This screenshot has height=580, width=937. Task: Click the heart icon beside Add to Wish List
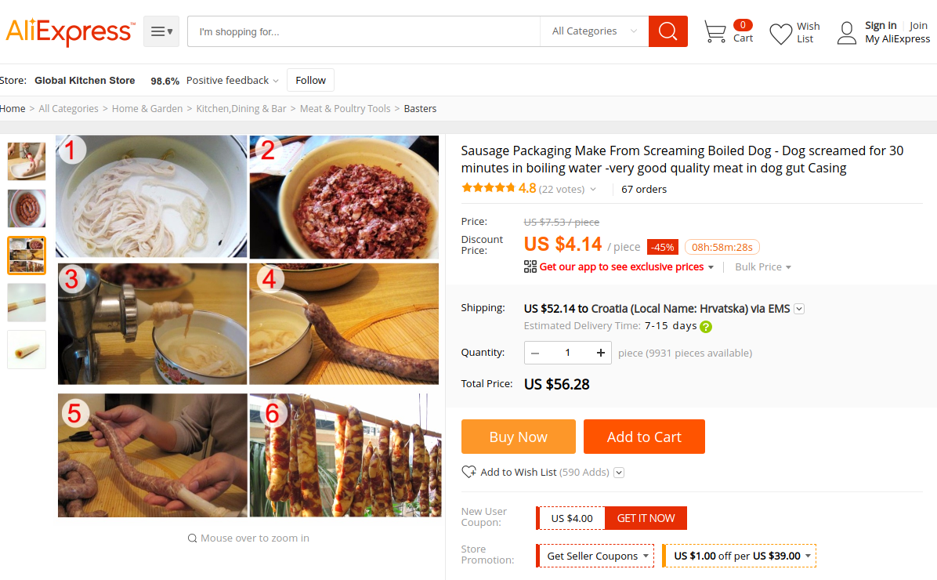click(468, 472)
